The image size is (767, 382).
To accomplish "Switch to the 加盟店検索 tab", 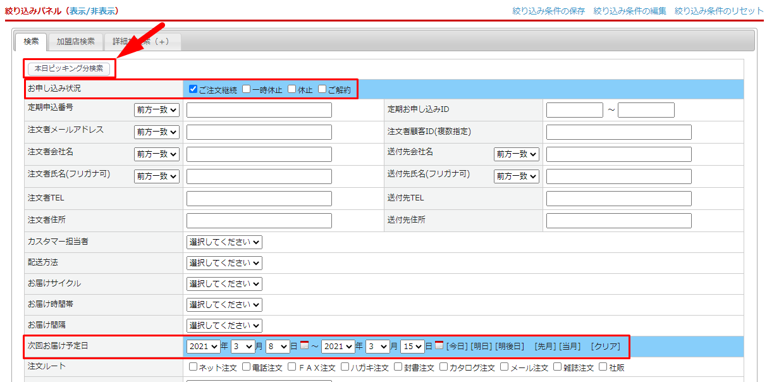I will (75, 42).
